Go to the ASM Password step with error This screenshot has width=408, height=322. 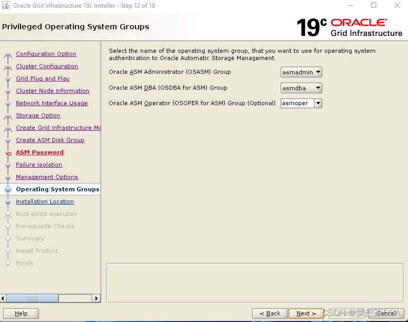[40, 152]
